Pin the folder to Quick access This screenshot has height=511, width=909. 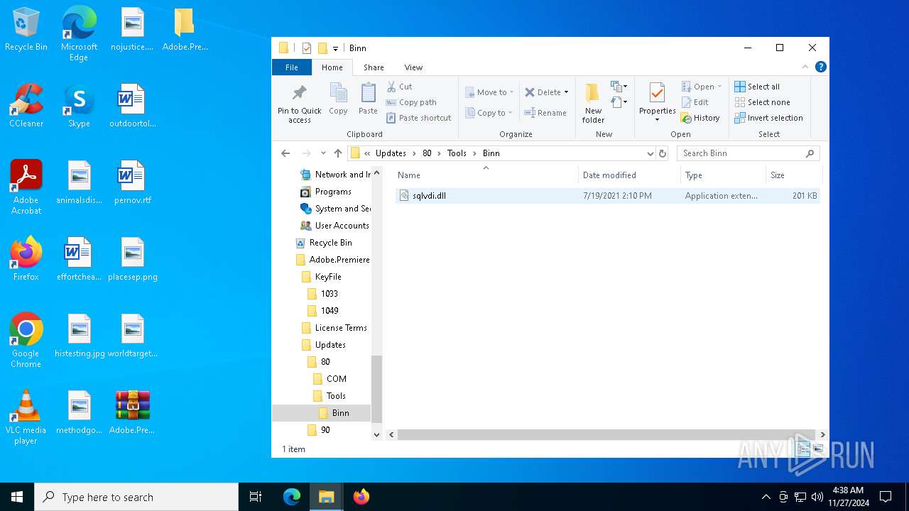click(x=299, y=104)
